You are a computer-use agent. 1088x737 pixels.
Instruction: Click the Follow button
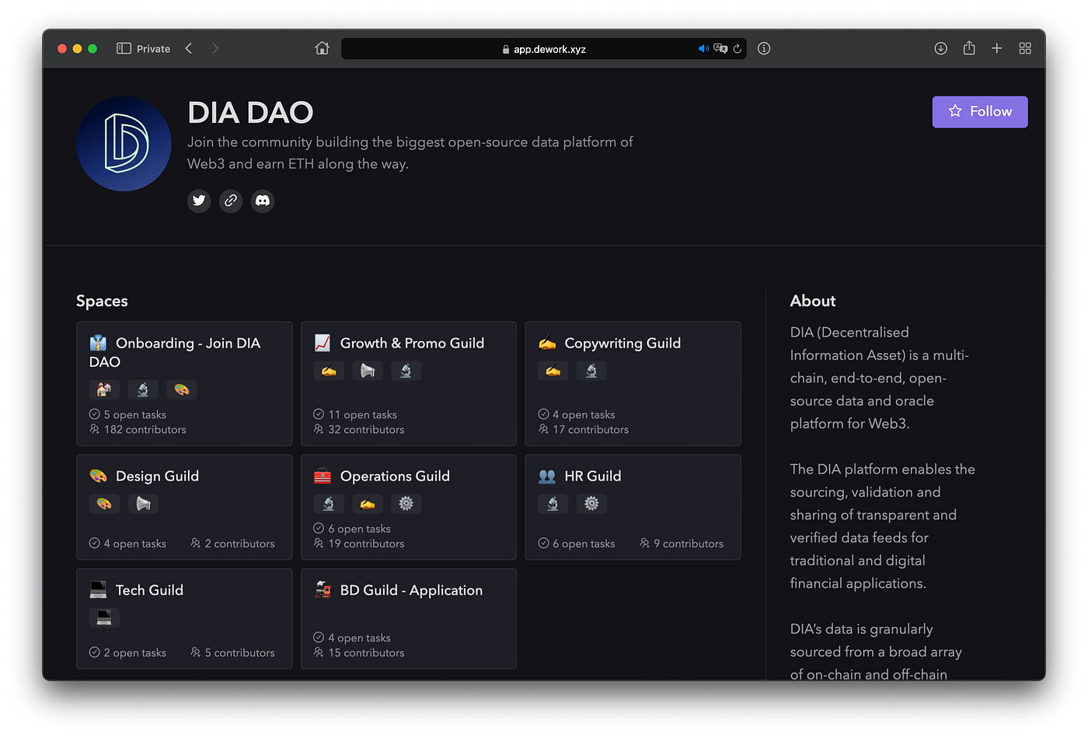click(980, 112)
